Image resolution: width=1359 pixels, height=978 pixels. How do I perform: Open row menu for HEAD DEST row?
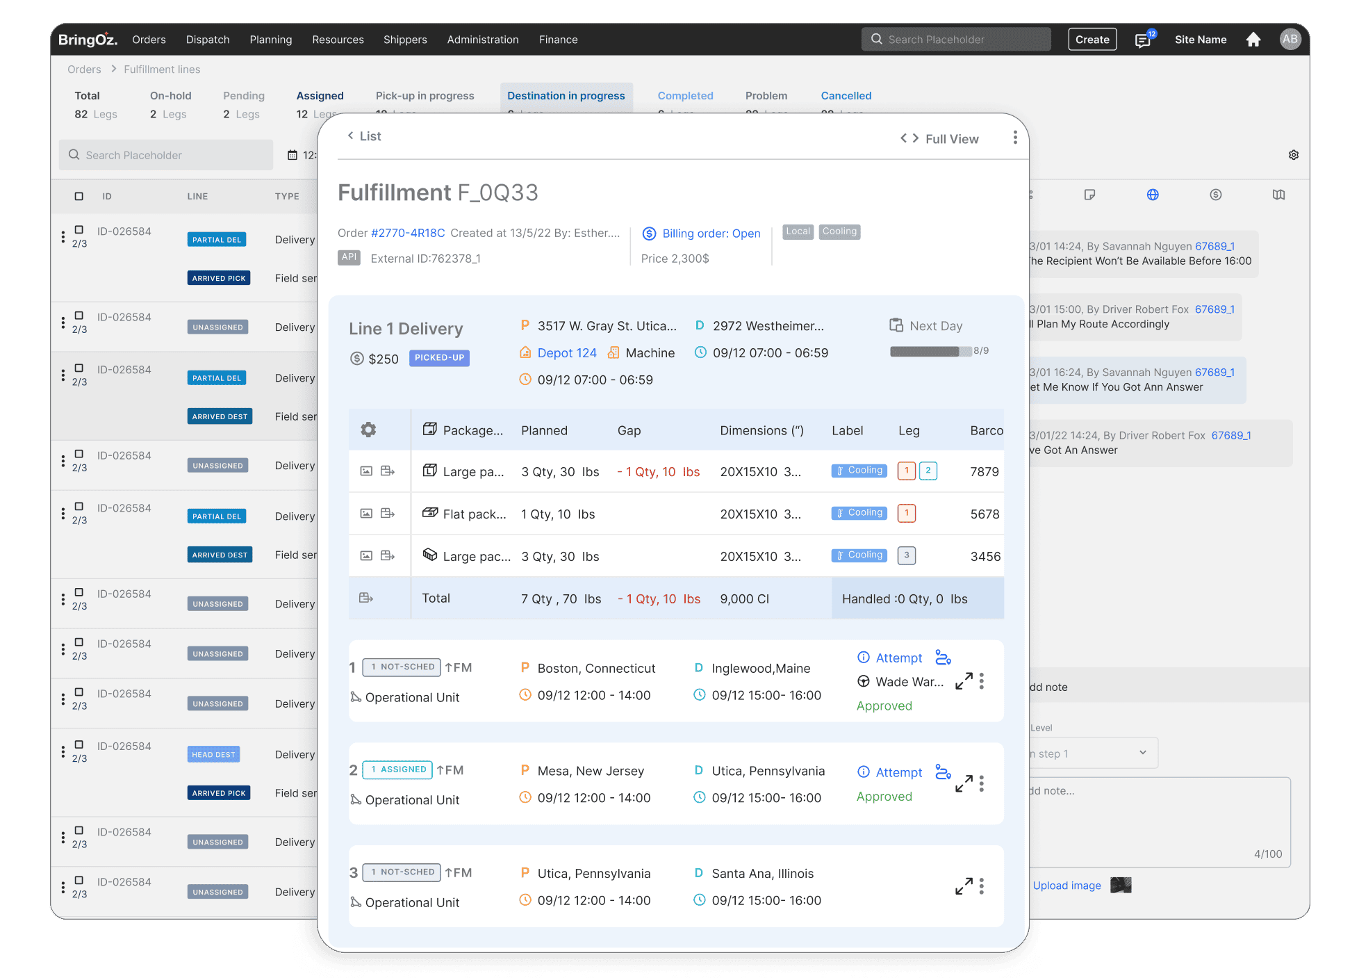[x=63, y=752]
